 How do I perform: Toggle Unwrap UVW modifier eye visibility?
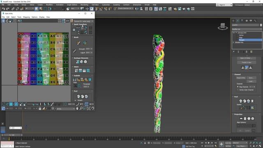click(233, 33)
